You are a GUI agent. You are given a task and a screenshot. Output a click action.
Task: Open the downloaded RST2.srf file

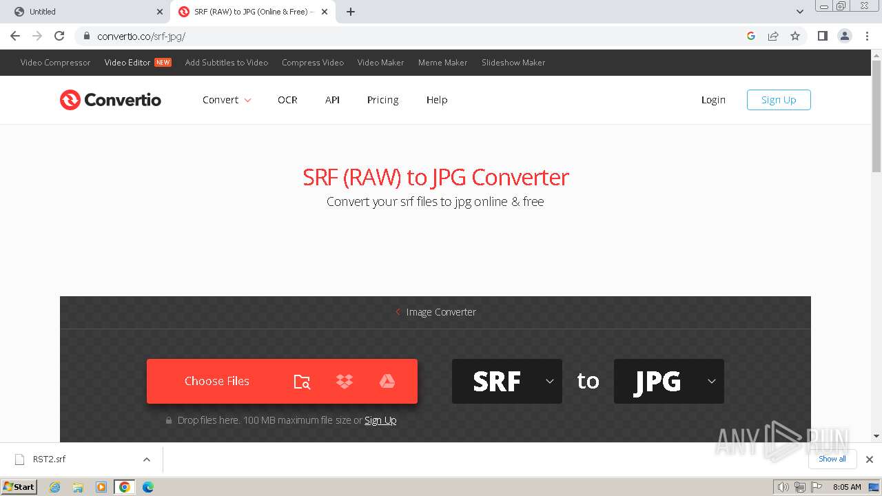point(50,459)
